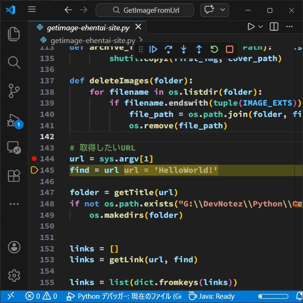This screenshot has height=303, width=303.
Task: Click Step Over in the debug toolbar
Action: (169, 49)
